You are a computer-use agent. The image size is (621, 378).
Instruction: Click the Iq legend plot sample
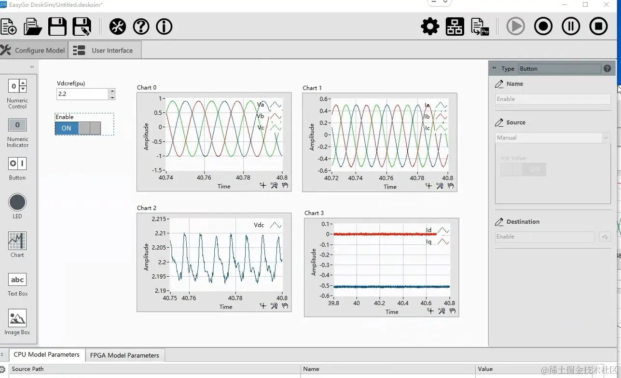(443, 242)
